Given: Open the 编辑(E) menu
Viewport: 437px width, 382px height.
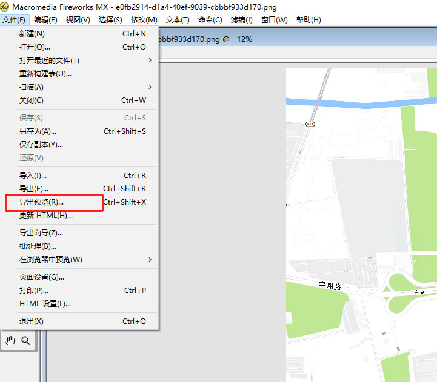Looking at the screenshot, I should coord(45,20).
